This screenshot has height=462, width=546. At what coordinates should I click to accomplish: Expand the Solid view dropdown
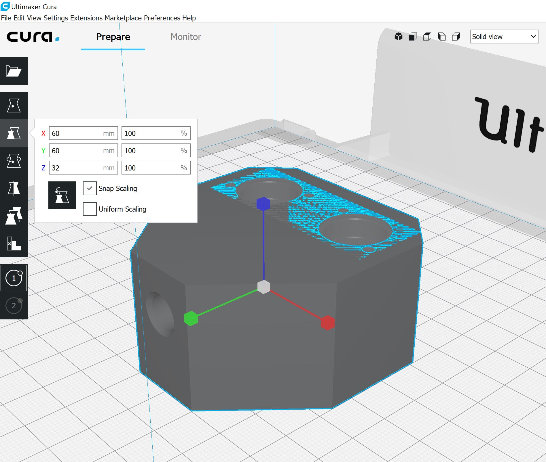coord(504,37)
